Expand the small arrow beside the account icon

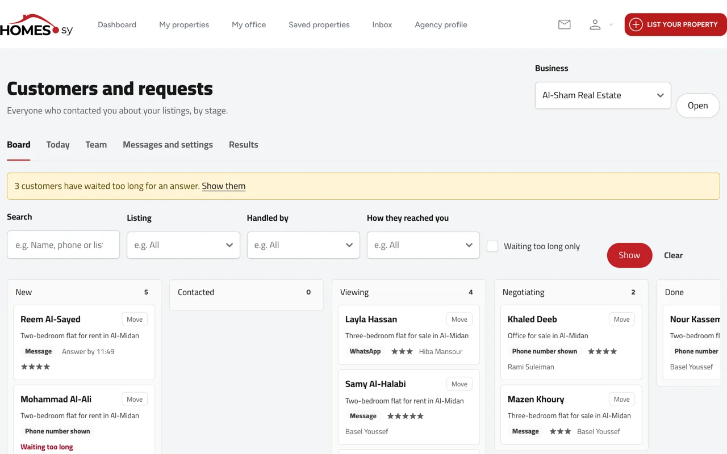(611, 25)
